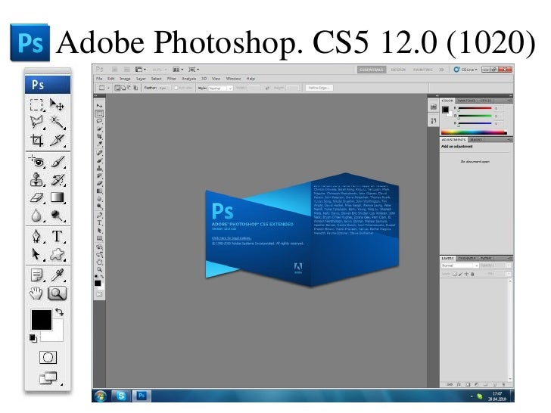Enable Add to selection mode in options bar
The width and height of the screenshot is (551, 413).
click(123, 88)
